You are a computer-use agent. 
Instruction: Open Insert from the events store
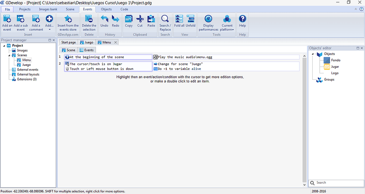[x=68, y=22]
